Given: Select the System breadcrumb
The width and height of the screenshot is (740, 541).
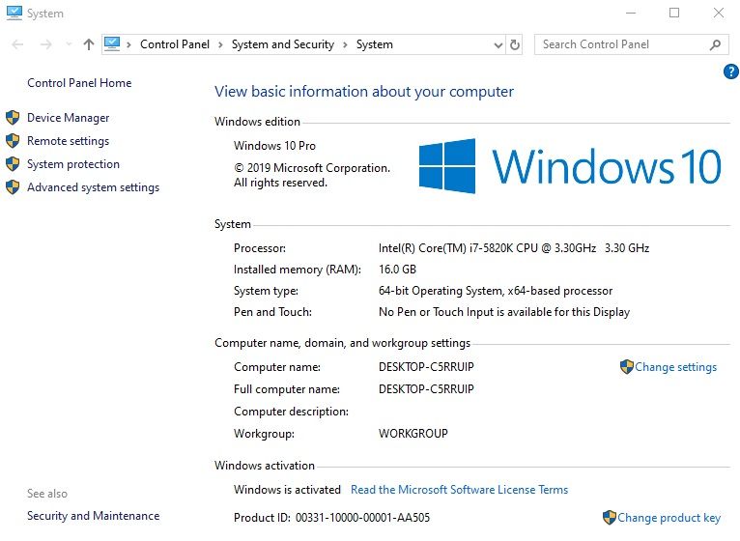Looking at the screenshot, I should point(374,44).
